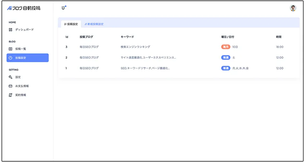Click the orange 毎月 badge
Viewport: 306px width, 162px height.
click(226, 47)
